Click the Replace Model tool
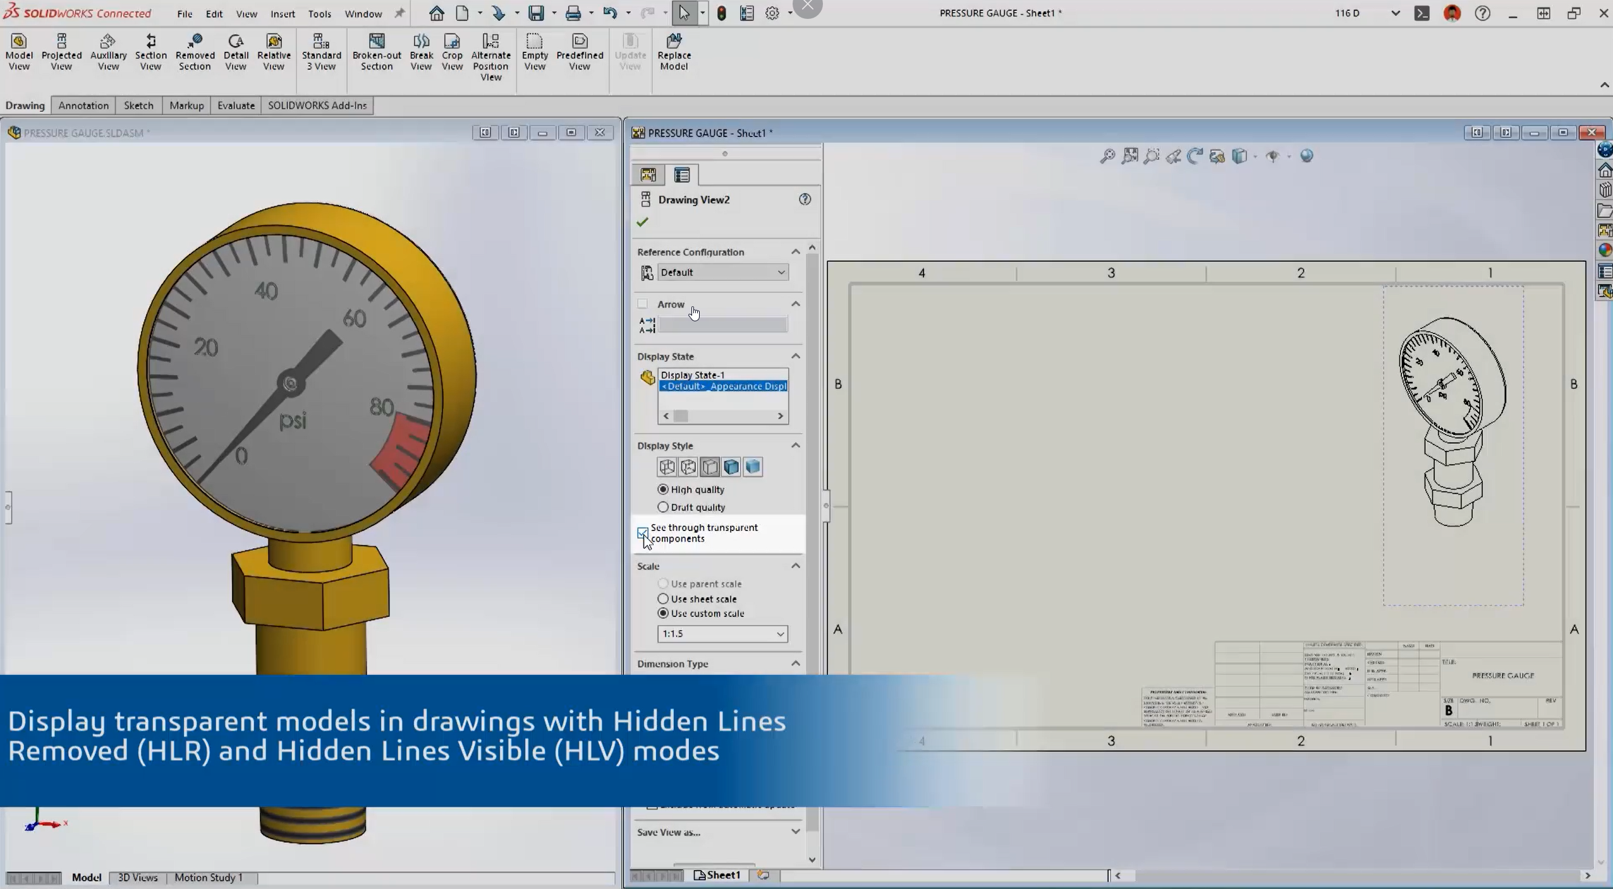 click(x=674, y=52)
